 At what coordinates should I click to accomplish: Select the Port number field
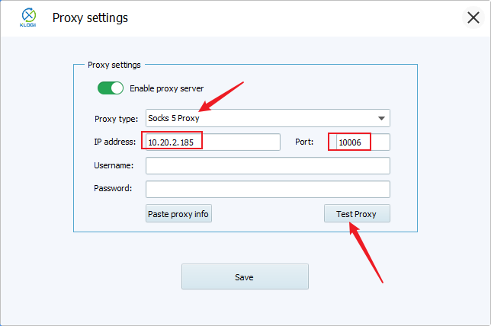[x=362, y=142]
